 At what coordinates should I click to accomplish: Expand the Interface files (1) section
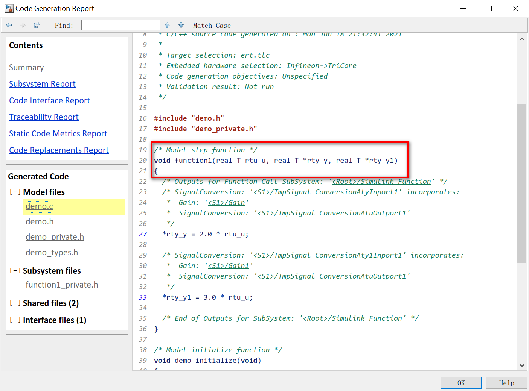click(x=15, y=320)
